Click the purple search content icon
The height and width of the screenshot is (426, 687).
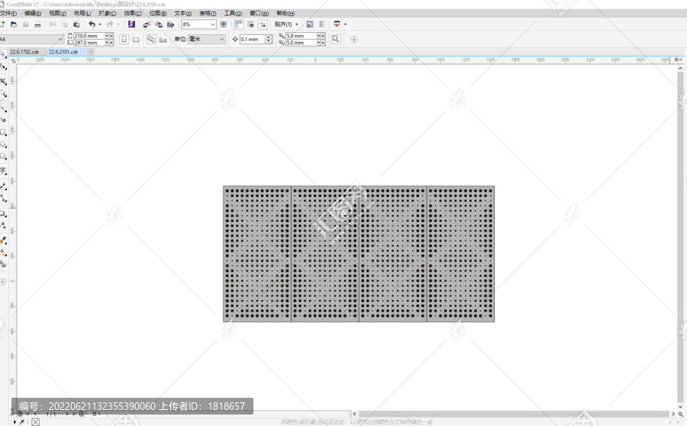coord(131,24)
